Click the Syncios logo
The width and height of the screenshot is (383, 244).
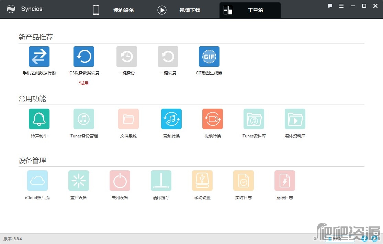click(x=11, y=9)
